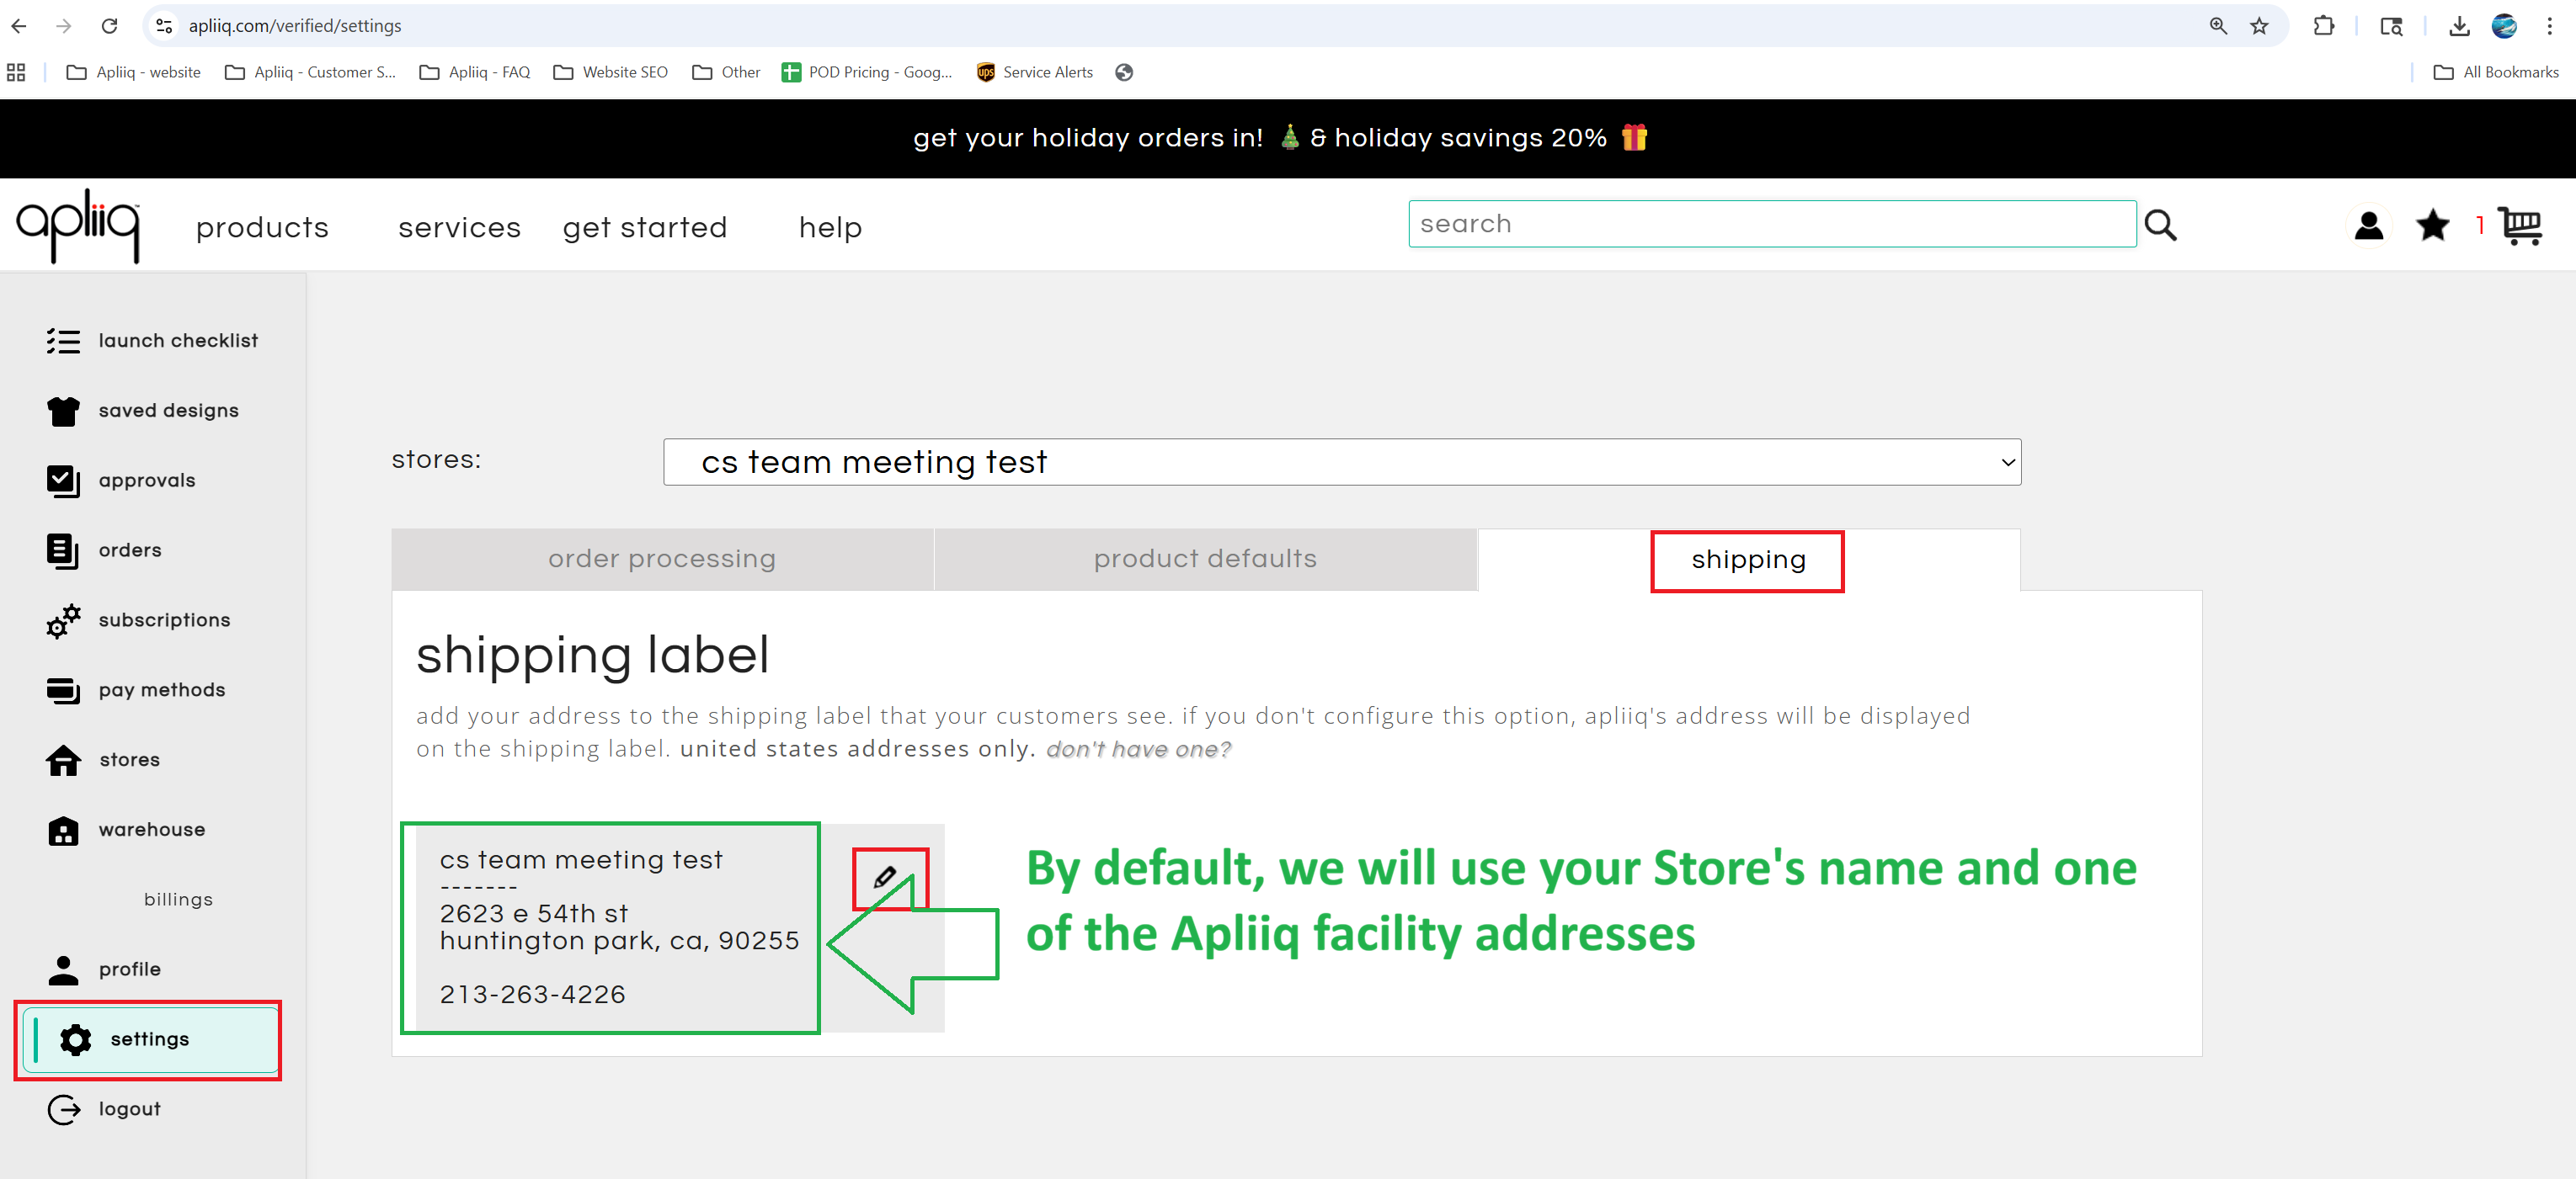Switch to the product defaults tab

click(1205, 560)
